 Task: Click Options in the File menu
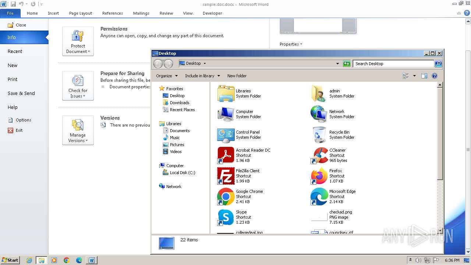click(x=24, y=120)
